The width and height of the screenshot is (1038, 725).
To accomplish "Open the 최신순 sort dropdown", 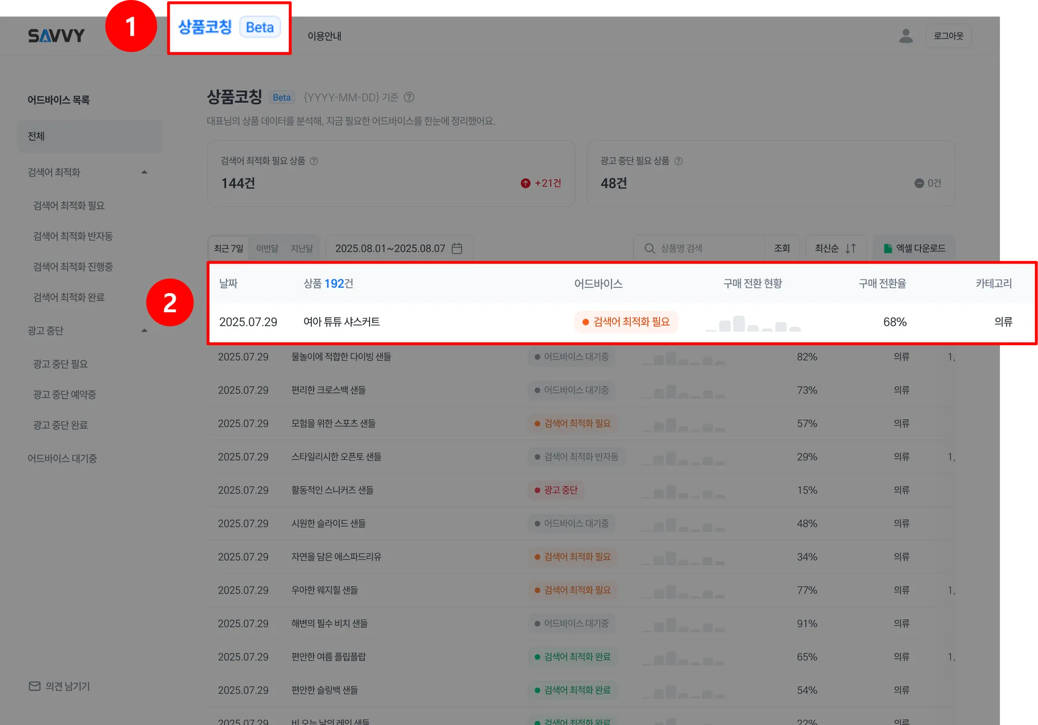I will 835,248.
